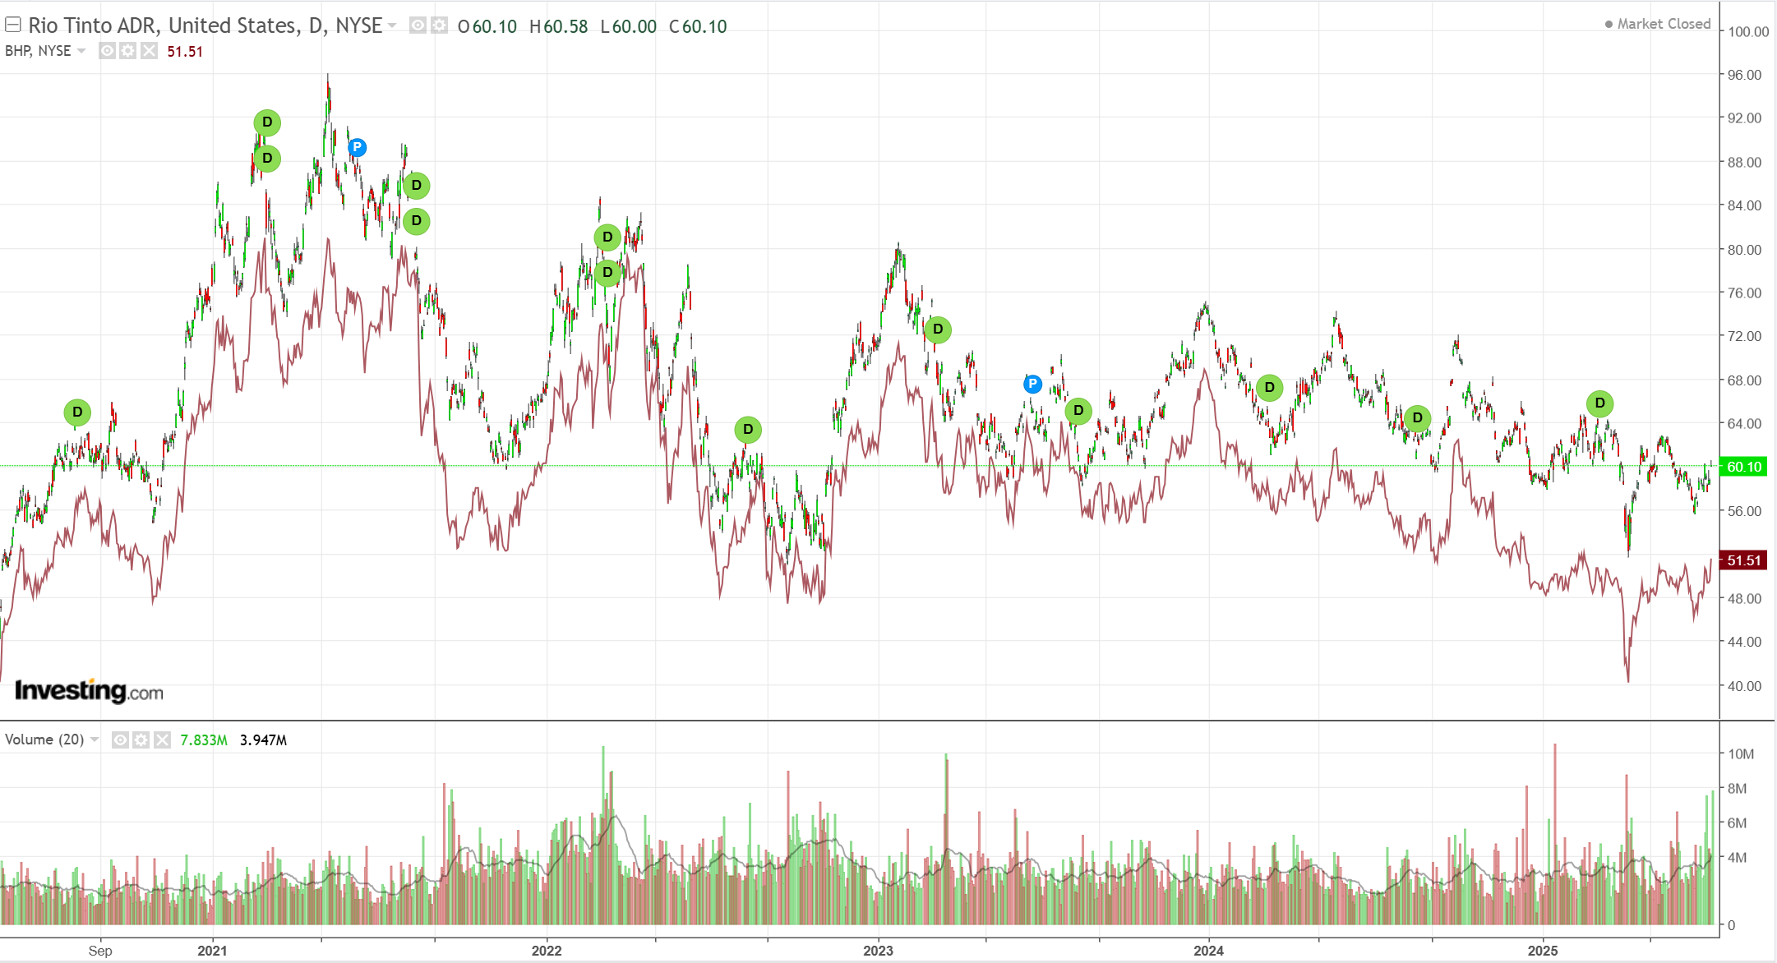Click the Investing.com logo link
Viewport: 1777px width, 963px height.
coord(89,691)
